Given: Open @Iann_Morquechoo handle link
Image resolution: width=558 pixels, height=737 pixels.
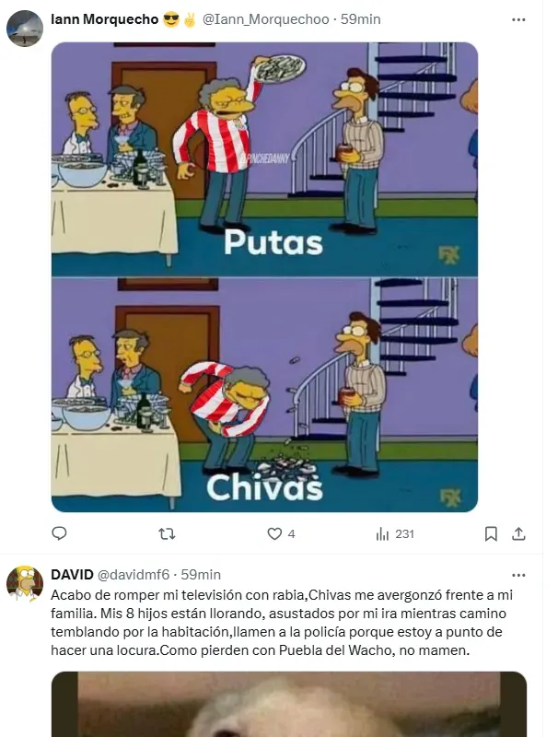Looking at the screenshot, I should (x=265, y=19).
